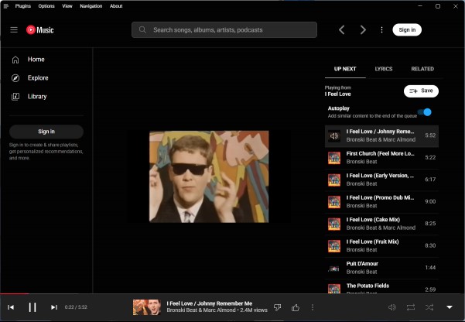
Task: Click now-playing speaker icon in queue
Action: pos(334,136)
